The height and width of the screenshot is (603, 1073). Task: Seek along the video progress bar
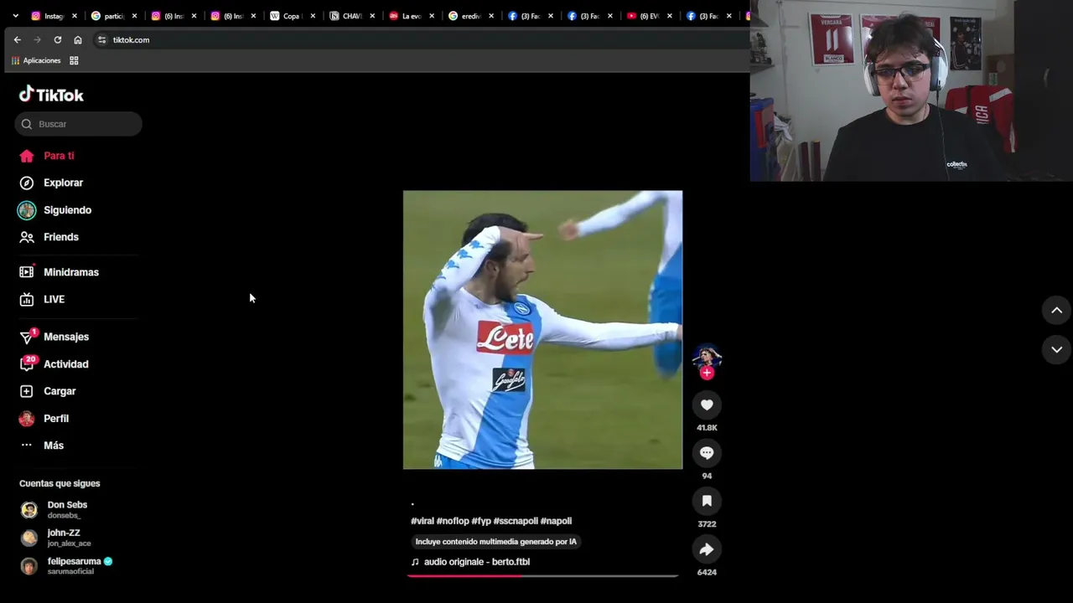pos(542,575)
